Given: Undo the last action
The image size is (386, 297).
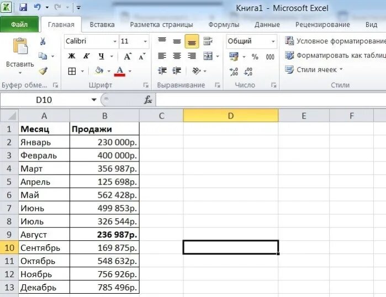Looking at the screenshot, I should 38,7.
